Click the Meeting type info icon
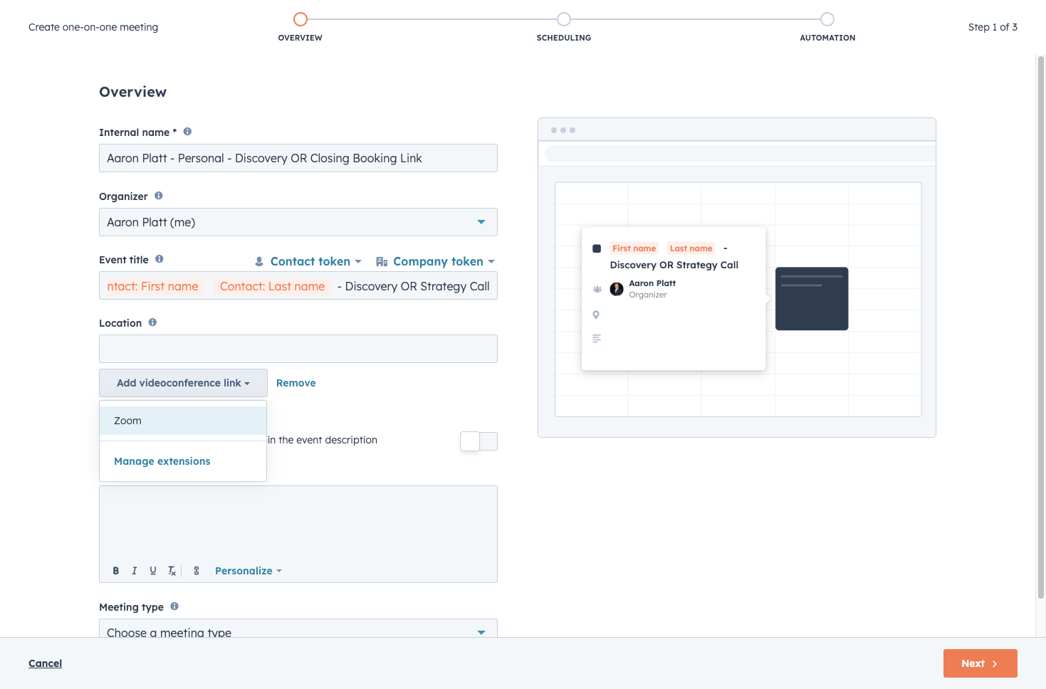Screen dimensions: 1046x689 tap(174, 606)
